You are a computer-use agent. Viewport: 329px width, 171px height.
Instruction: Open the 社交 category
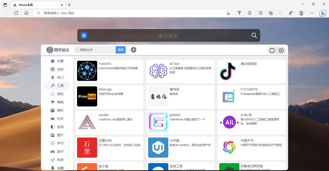pyautogui.click(x=57, y=119)
